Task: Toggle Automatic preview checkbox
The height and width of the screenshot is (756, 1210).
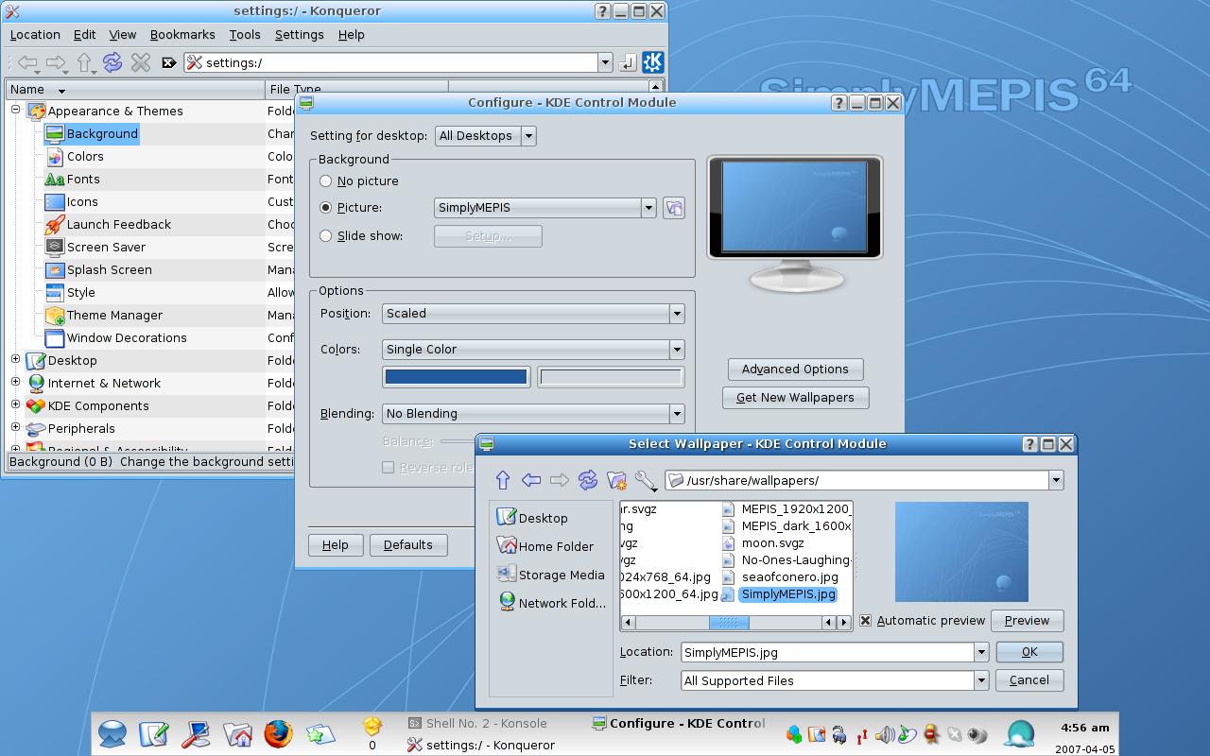Action: coord(865,621)
